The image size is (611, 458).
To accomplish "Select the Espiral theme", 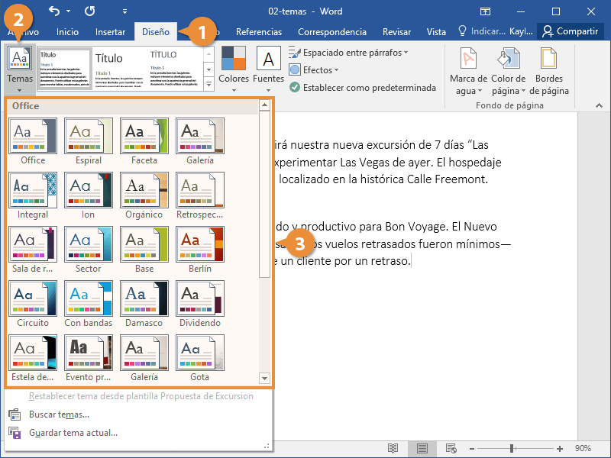I will tap(89, 141).
